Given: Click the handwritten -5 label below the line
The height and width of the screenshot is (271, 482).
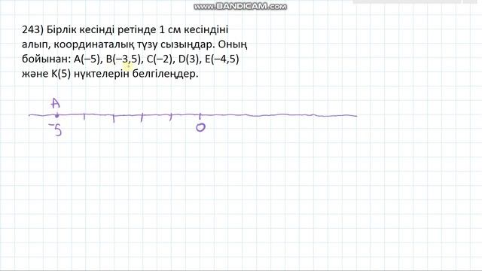Looking at the screenshot, I should 56,129.
